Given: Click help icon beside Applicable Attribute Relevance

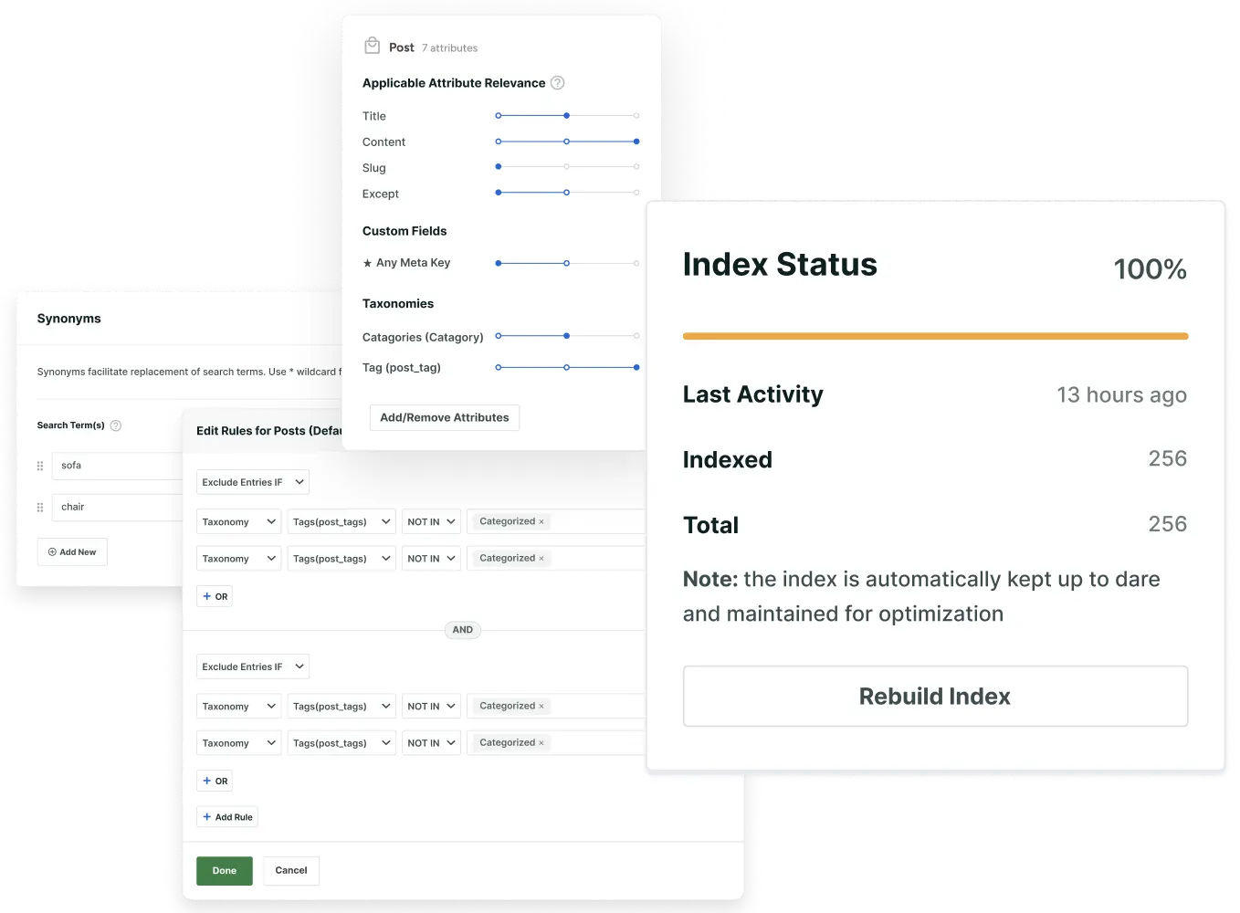Looking at the screenshot, I should [x=558, y=82].
